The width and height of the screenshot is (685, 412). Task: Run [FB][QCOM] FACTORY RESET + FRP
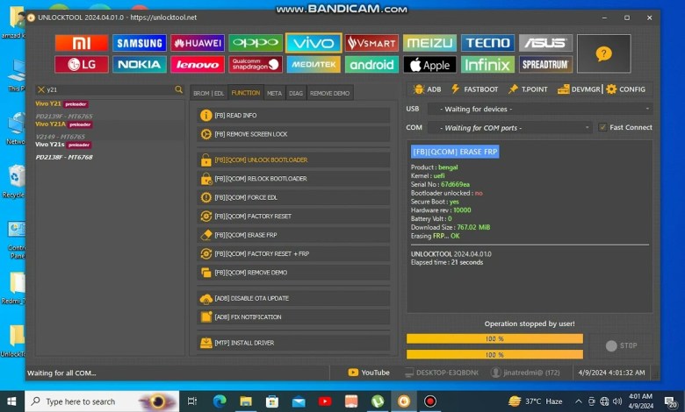293,253
